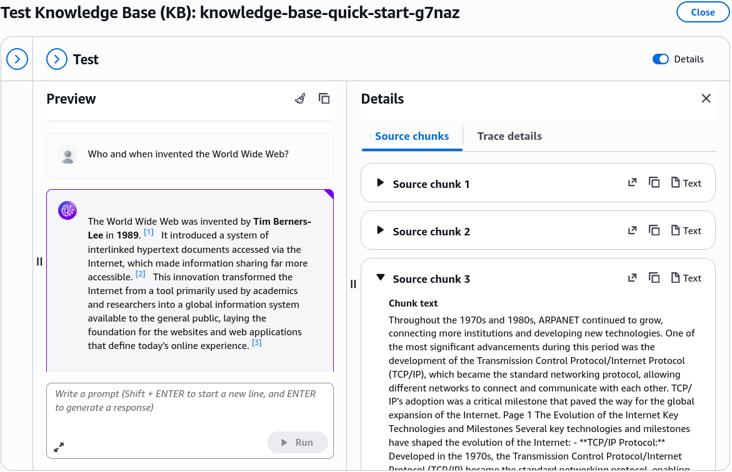The width and height of the screenshot is (732, 472).
Task: Open Source chunk 3 external link icon
Action: click(632, 278)
